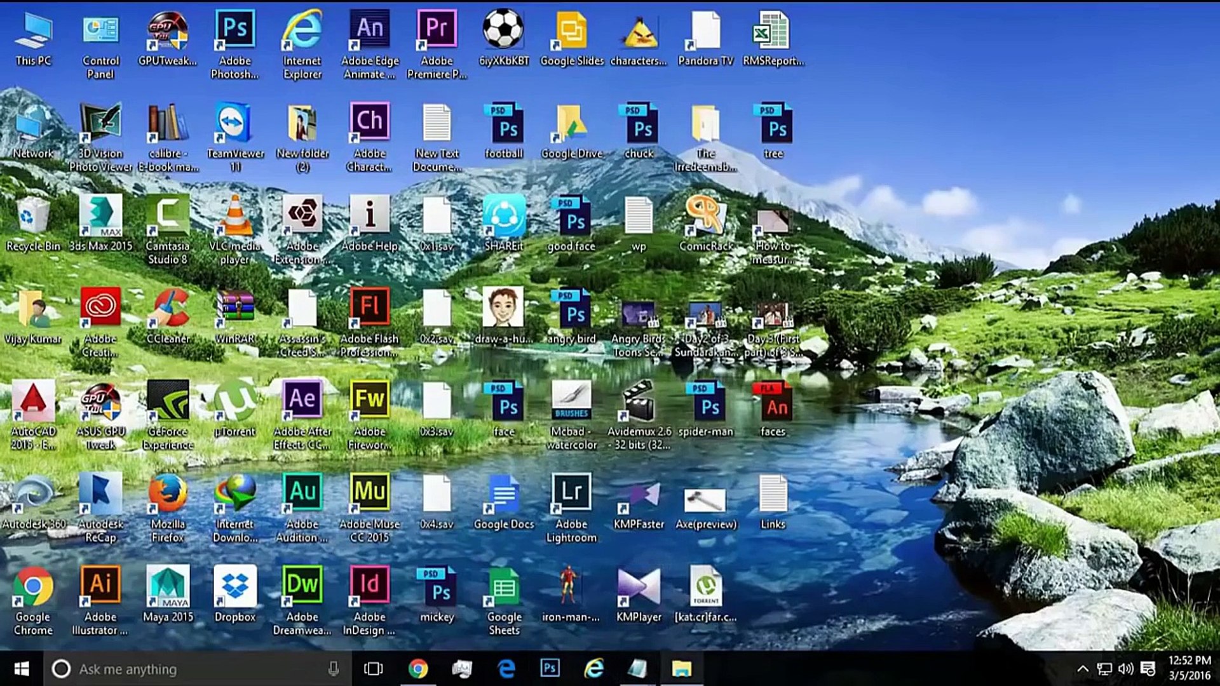
Task: Show hidden system tray icons
Action: coord(1083,669)
